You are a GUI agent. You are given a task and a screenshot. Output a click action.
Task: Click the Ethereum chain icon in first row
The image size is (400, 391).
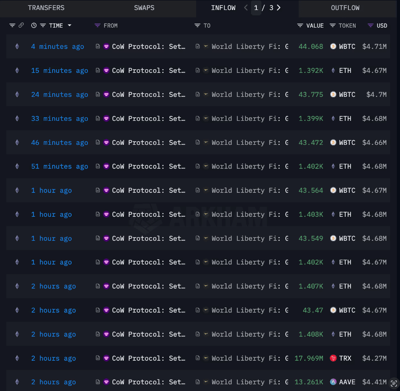click(x=17, y=47)
